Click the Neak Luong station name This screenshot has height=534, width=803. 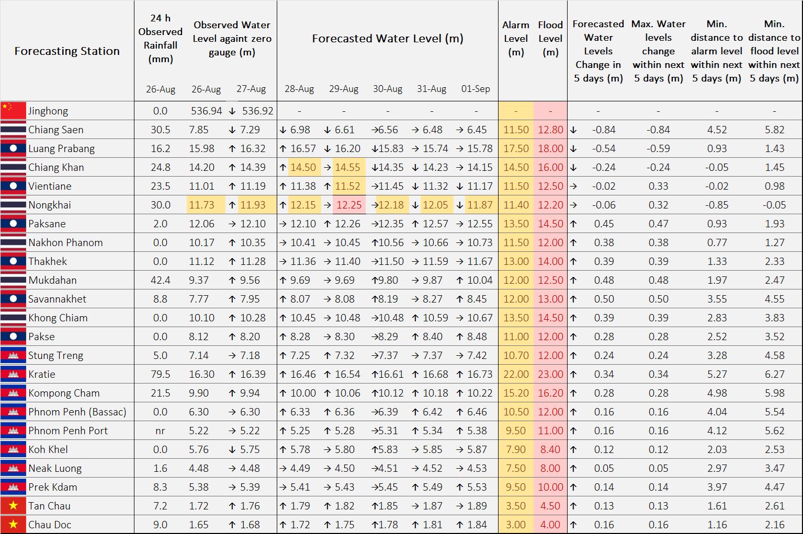click(x=55, y=468)
